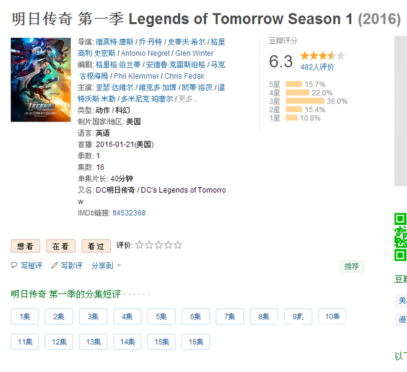The width and height of the screenshot is (407, 372).
Task: Mark the show as 看过
Action: coord(96,246)
